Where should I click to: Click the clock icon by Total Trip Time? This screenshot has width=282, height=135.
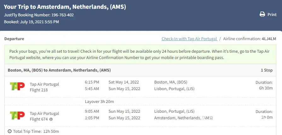tap(9, 131)
